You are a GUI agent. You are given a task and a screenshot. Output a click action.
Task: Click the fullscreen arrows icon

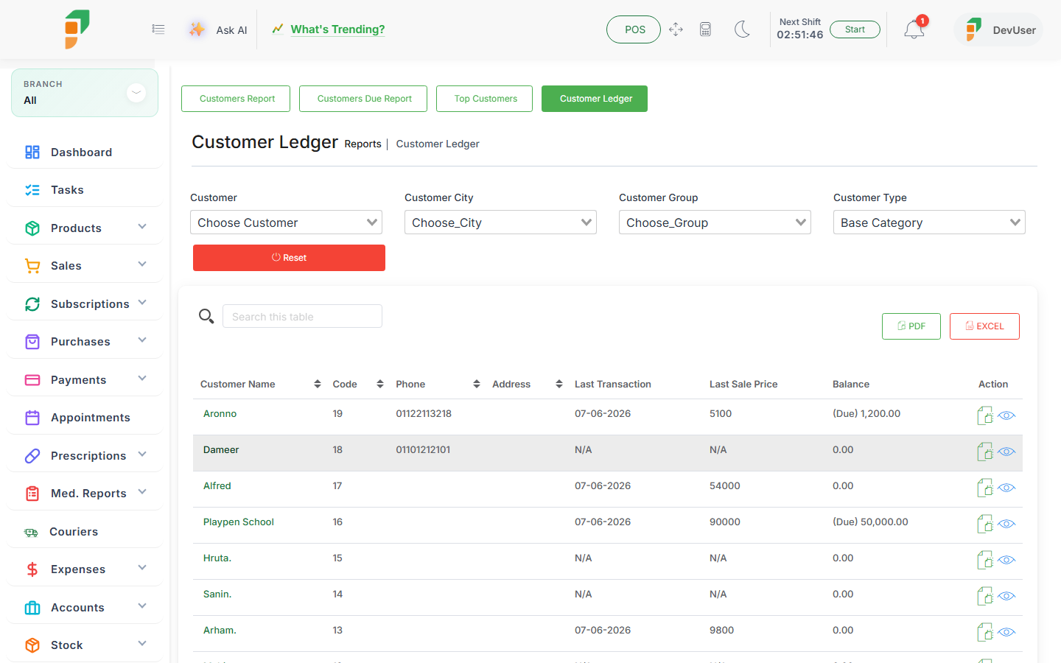click(x=676, y=29)
